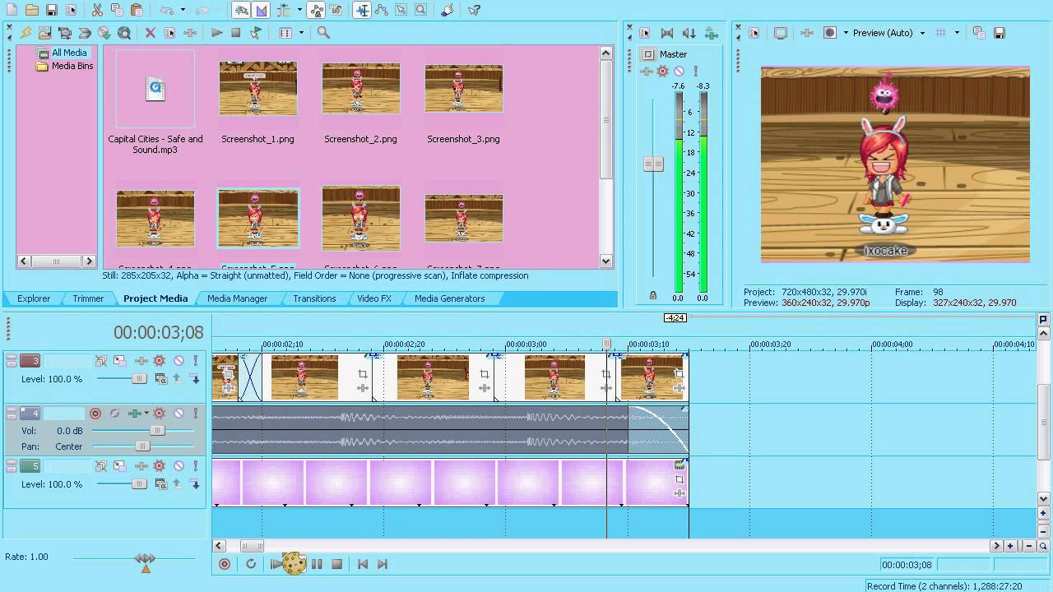The image size is (1053, 592).
Task: Toggle Loop Playback in transport bar
Action: click(x=251, y=564)
